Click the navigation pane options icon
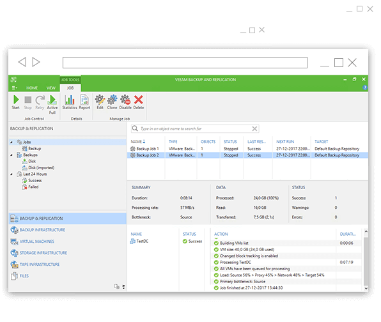The width and height of the screenshot is (381, 322). pos(117,287)
